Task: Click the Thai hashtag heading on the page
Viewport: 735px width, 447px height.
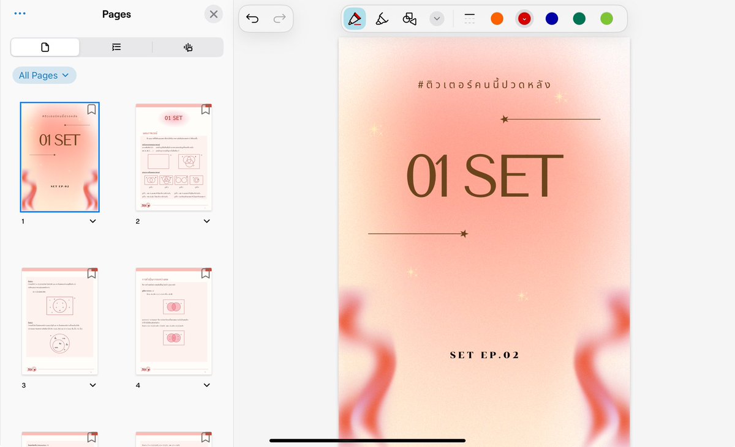Action: point(484,84)
